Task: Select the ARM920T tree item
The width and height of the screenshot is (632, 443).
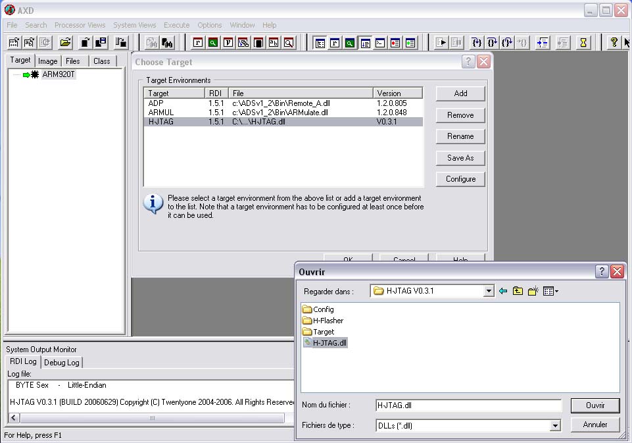Action: click(59, 74)
